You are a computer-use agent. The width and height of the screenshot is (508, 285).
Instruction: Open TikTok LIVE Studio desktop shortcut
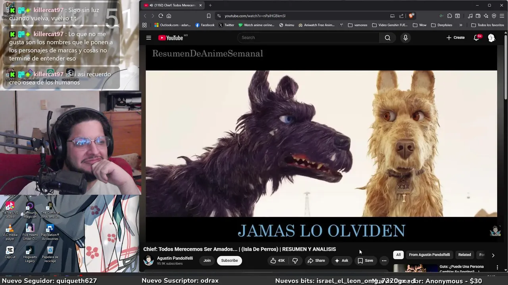pyautogui.click(x=10, y=210)
